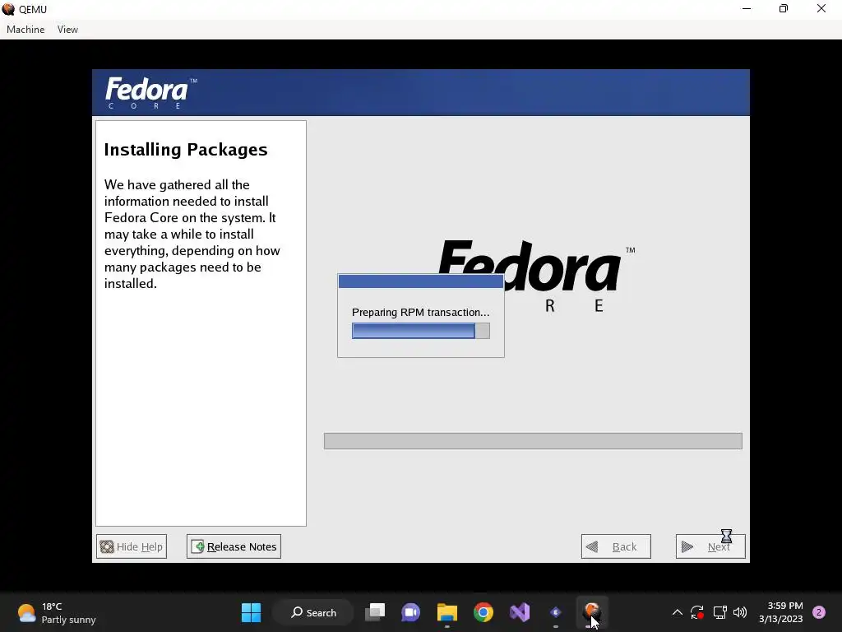The image size is (842, 632).
Task: Click the overall installation progress bar
Action: (533, 441)
